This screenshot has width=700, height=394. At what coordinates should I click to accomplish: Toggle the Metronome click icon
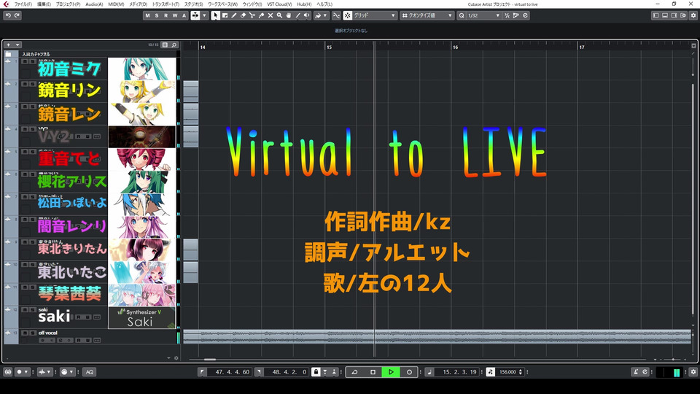click(x=636, y=371)
